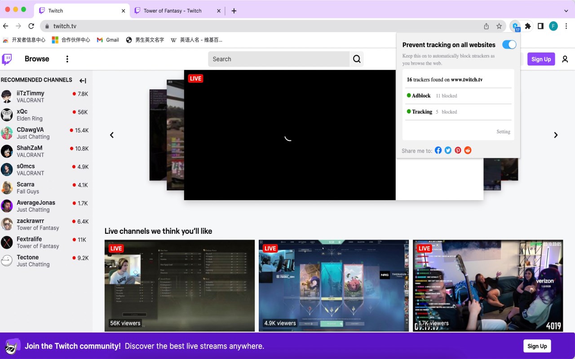The width and height of the screenshot is (575, 359).
Task: Select Fextralife in recommended channels
Action: coord(46,242)
